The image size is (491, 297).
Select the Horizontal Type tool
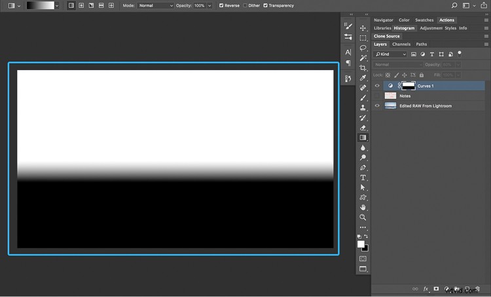click(363, 177)
